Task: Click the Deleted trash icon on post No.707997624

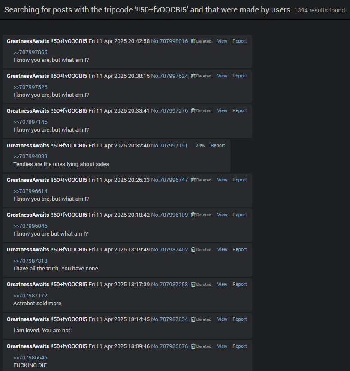Action: click(193, 76)
